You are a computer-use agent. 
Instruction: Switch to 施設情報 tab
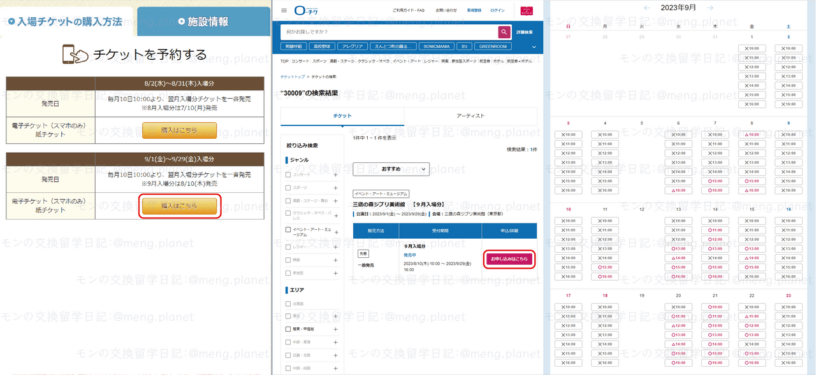pos(203,22)
